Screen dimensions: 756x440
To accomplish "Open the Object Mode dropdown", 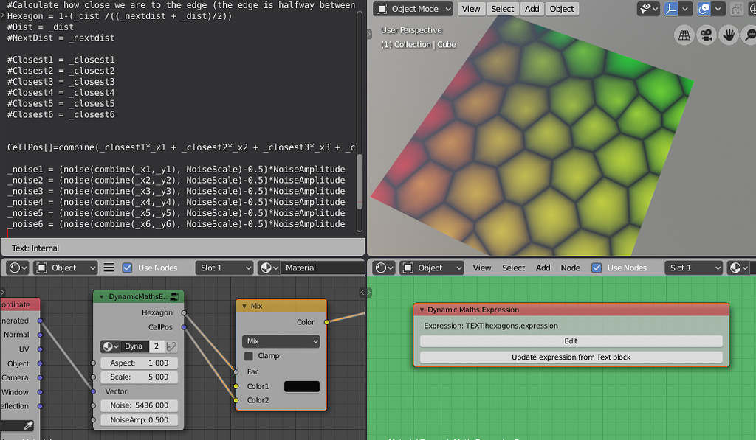I will click(413, 9).
